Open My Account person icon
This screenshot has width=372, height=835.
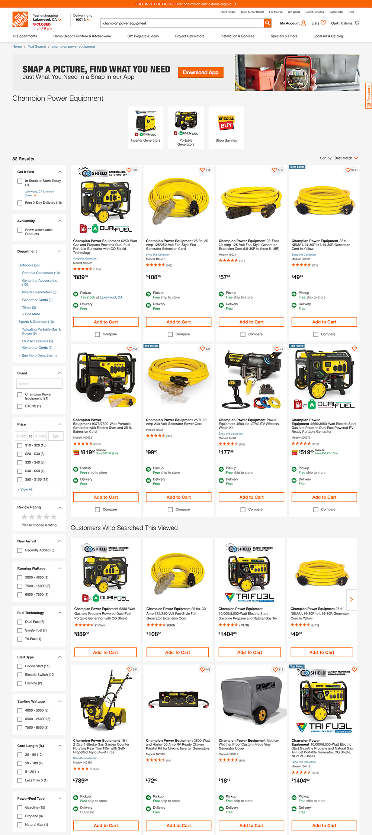coord(304,23)
